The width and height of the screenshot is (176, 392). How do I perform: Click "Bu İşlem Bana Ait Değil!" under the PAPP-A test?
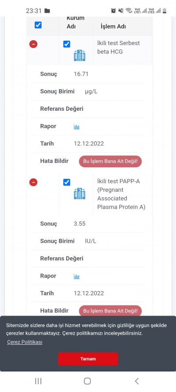point(110,311)
